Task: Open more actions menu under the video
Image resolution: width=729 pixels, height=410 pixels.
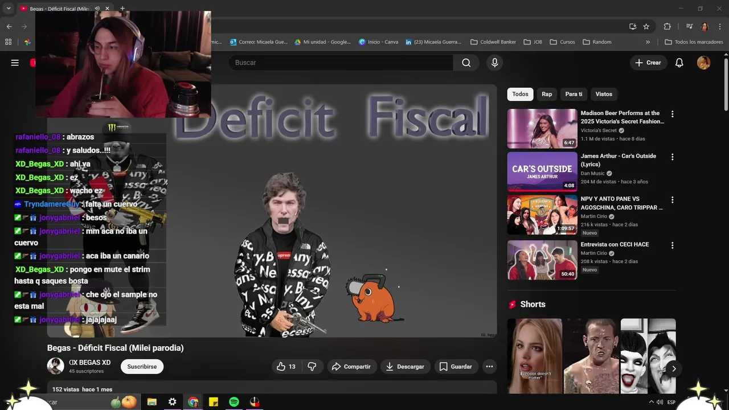Action: [489, 367]
